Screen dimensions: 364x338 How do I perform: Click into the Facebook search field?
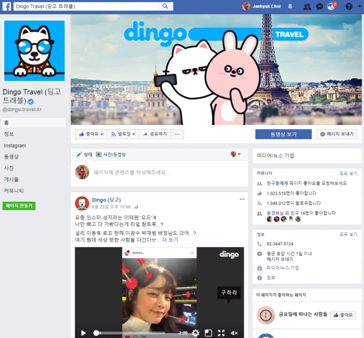click(x=85, y=6)
